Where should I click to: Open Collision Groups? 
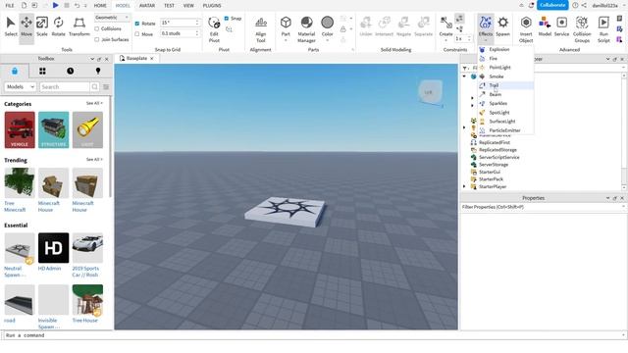coord(582,28)
